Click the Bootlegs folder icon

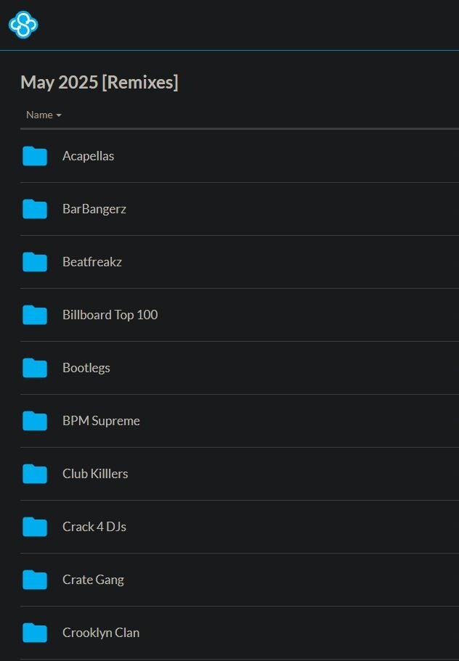pos(35,368)
